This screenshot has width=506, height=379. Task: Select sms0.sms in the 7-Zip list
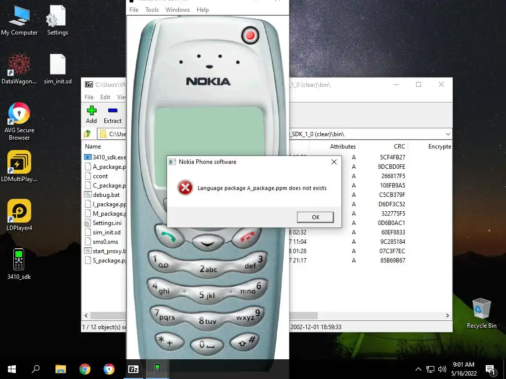(106, 241)
